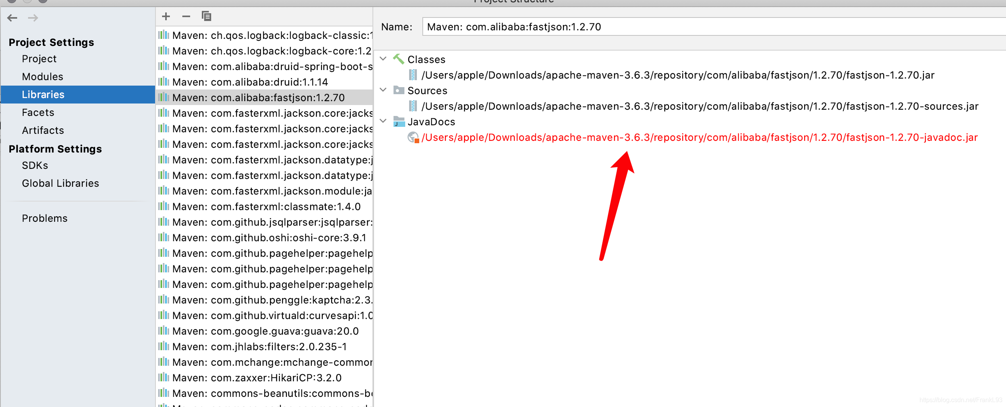Click library icon beside logback-classic entry
This screenshot has width=1006, height=407.
164,35
